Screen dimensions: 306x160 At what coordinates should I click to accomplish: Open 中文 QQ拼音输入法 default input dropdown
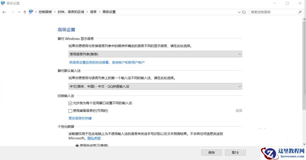[155, 86]
